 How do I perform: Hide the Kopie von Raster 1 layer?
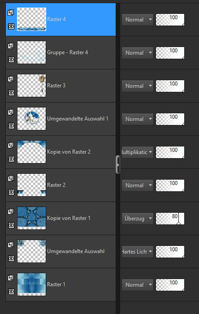coord(11,225)
